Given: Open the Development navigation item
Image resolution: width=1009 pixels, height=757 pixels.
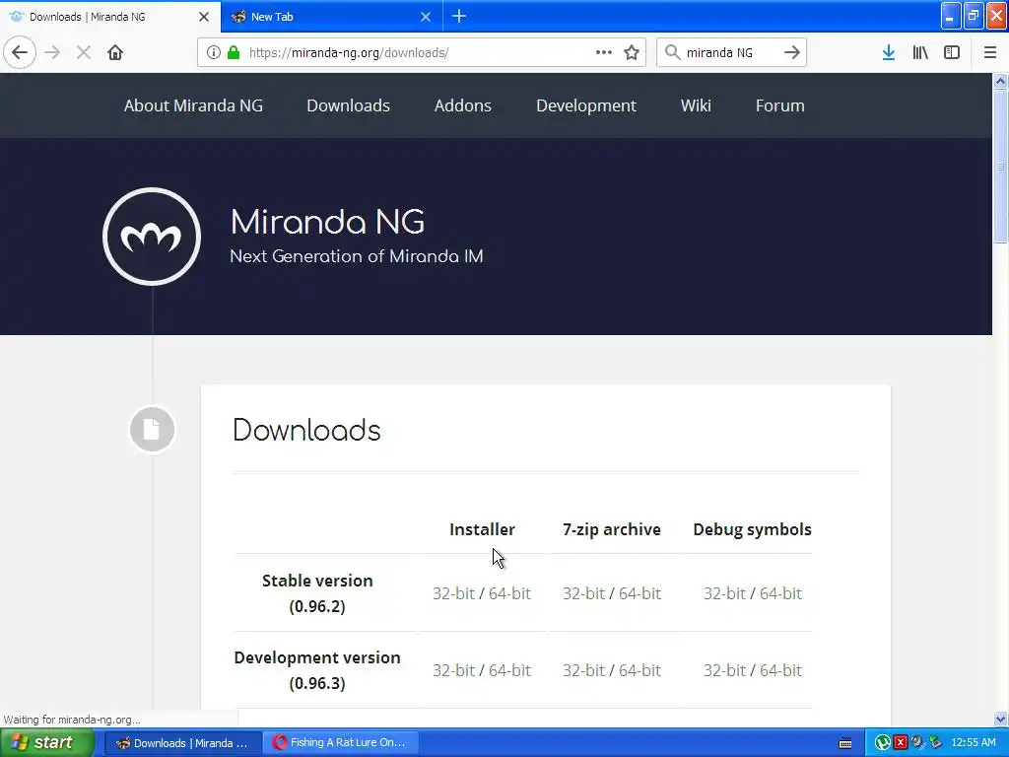Looking at the screenshot, I should [586, 105].
